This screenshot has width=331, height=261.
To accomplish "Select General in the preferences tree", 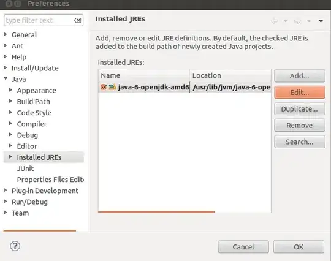I will pyautogui.click(x=25, y=35).
